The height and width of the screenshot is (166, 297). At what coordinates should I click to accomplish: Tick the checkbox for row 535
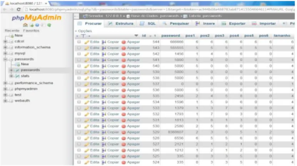(x=79, y=96)
